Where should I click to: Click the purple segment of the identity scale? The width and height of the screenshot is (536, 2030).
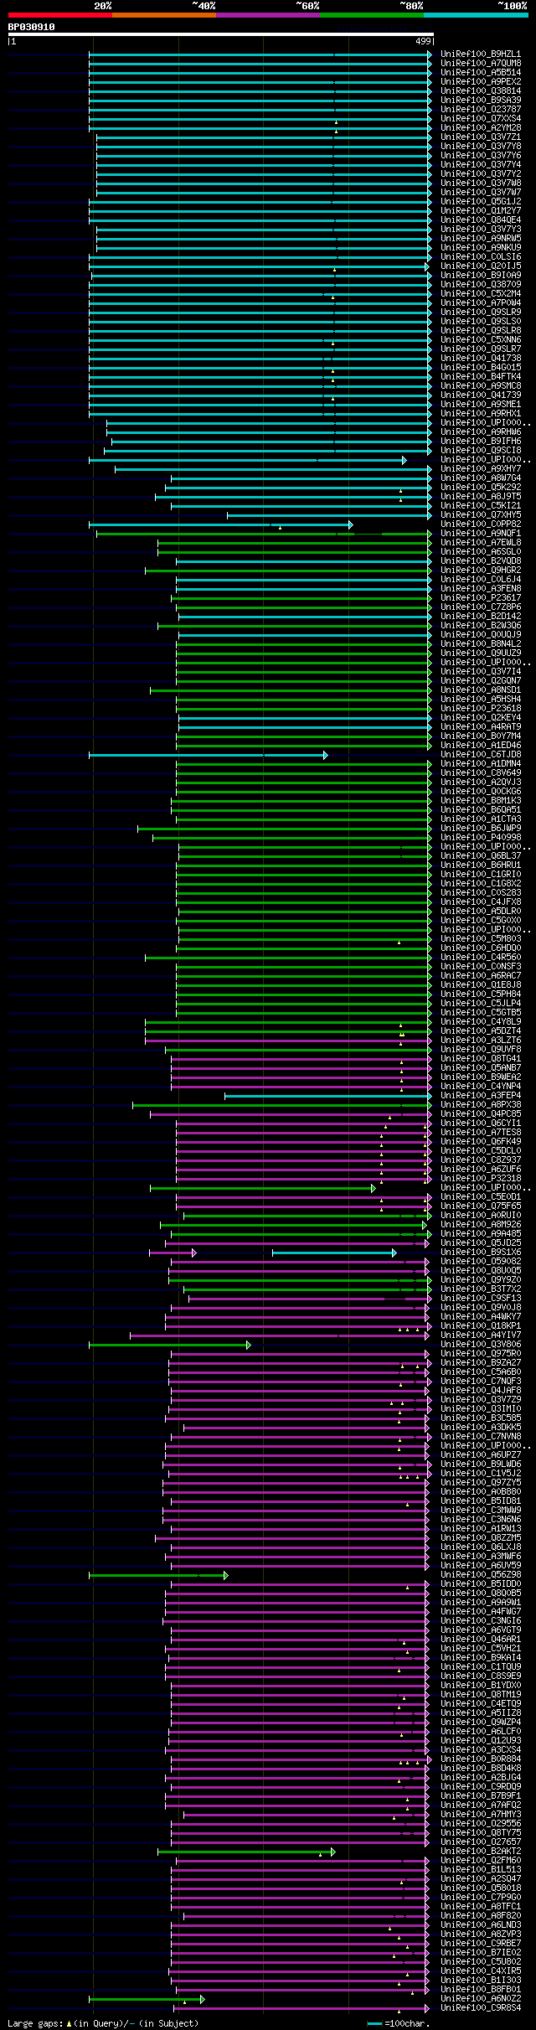(x=268, y=15)
